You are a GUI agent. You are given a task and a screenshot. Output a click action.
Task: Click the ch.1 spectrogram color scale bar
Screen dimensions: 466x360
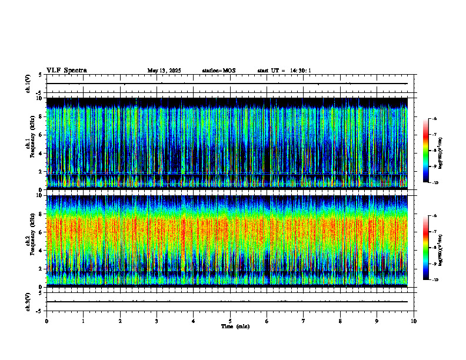pyautogui.click(x=425, y=151)
